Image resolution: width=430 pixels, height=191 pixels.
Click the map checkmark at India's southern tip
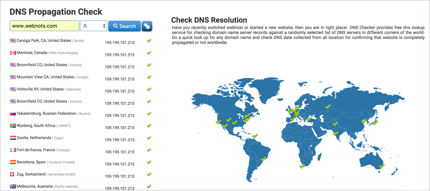(336, 133)
